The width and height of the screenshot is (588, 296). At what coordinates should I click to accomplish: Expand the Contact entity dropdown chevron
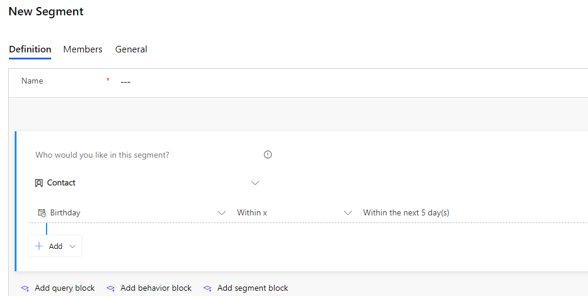[255, 183]
